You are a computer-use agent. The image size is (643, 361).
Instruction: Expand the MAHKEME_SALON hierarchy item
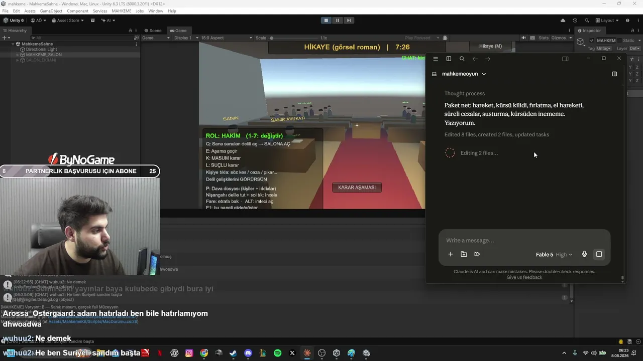pyautogui.click(x=18, y=55)
